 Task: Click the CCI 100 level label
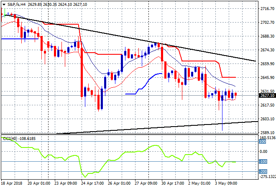(262, 142)
